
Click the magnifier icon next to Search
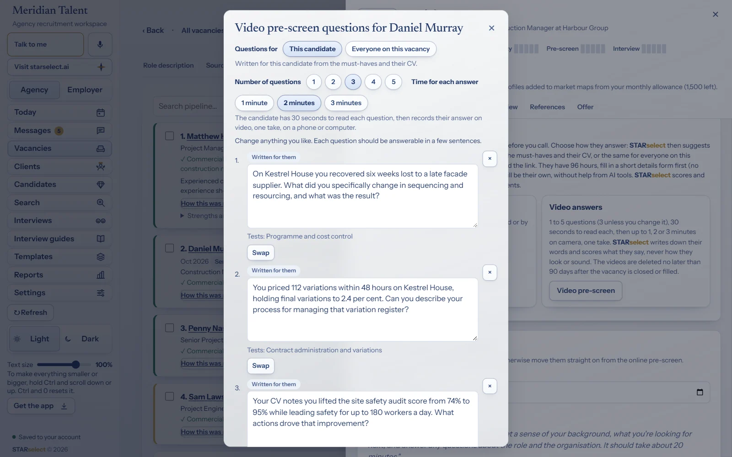click(x=101, y=203)
